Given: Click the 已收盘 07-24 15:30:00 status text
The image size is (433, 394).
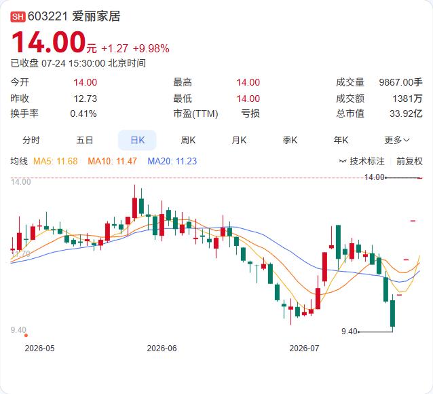Looking at the screenshot, I should click(78, 63).
